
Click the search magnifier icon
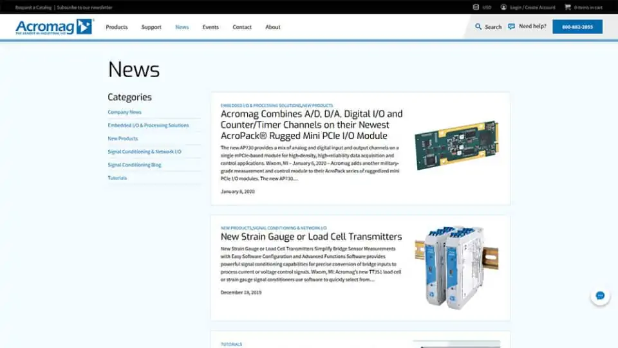coord(478,27)
